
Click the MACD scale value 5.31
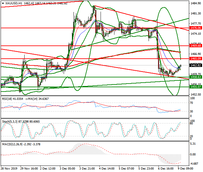(193, 144)
